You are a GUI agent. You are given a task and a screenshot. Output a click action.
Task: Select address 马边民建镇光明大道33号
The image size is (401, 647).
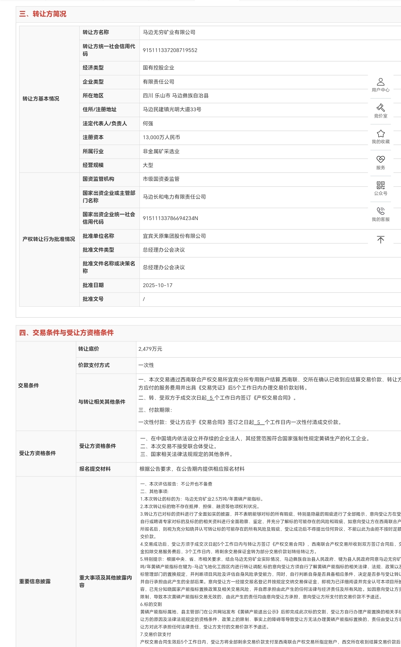pos(172,109)
